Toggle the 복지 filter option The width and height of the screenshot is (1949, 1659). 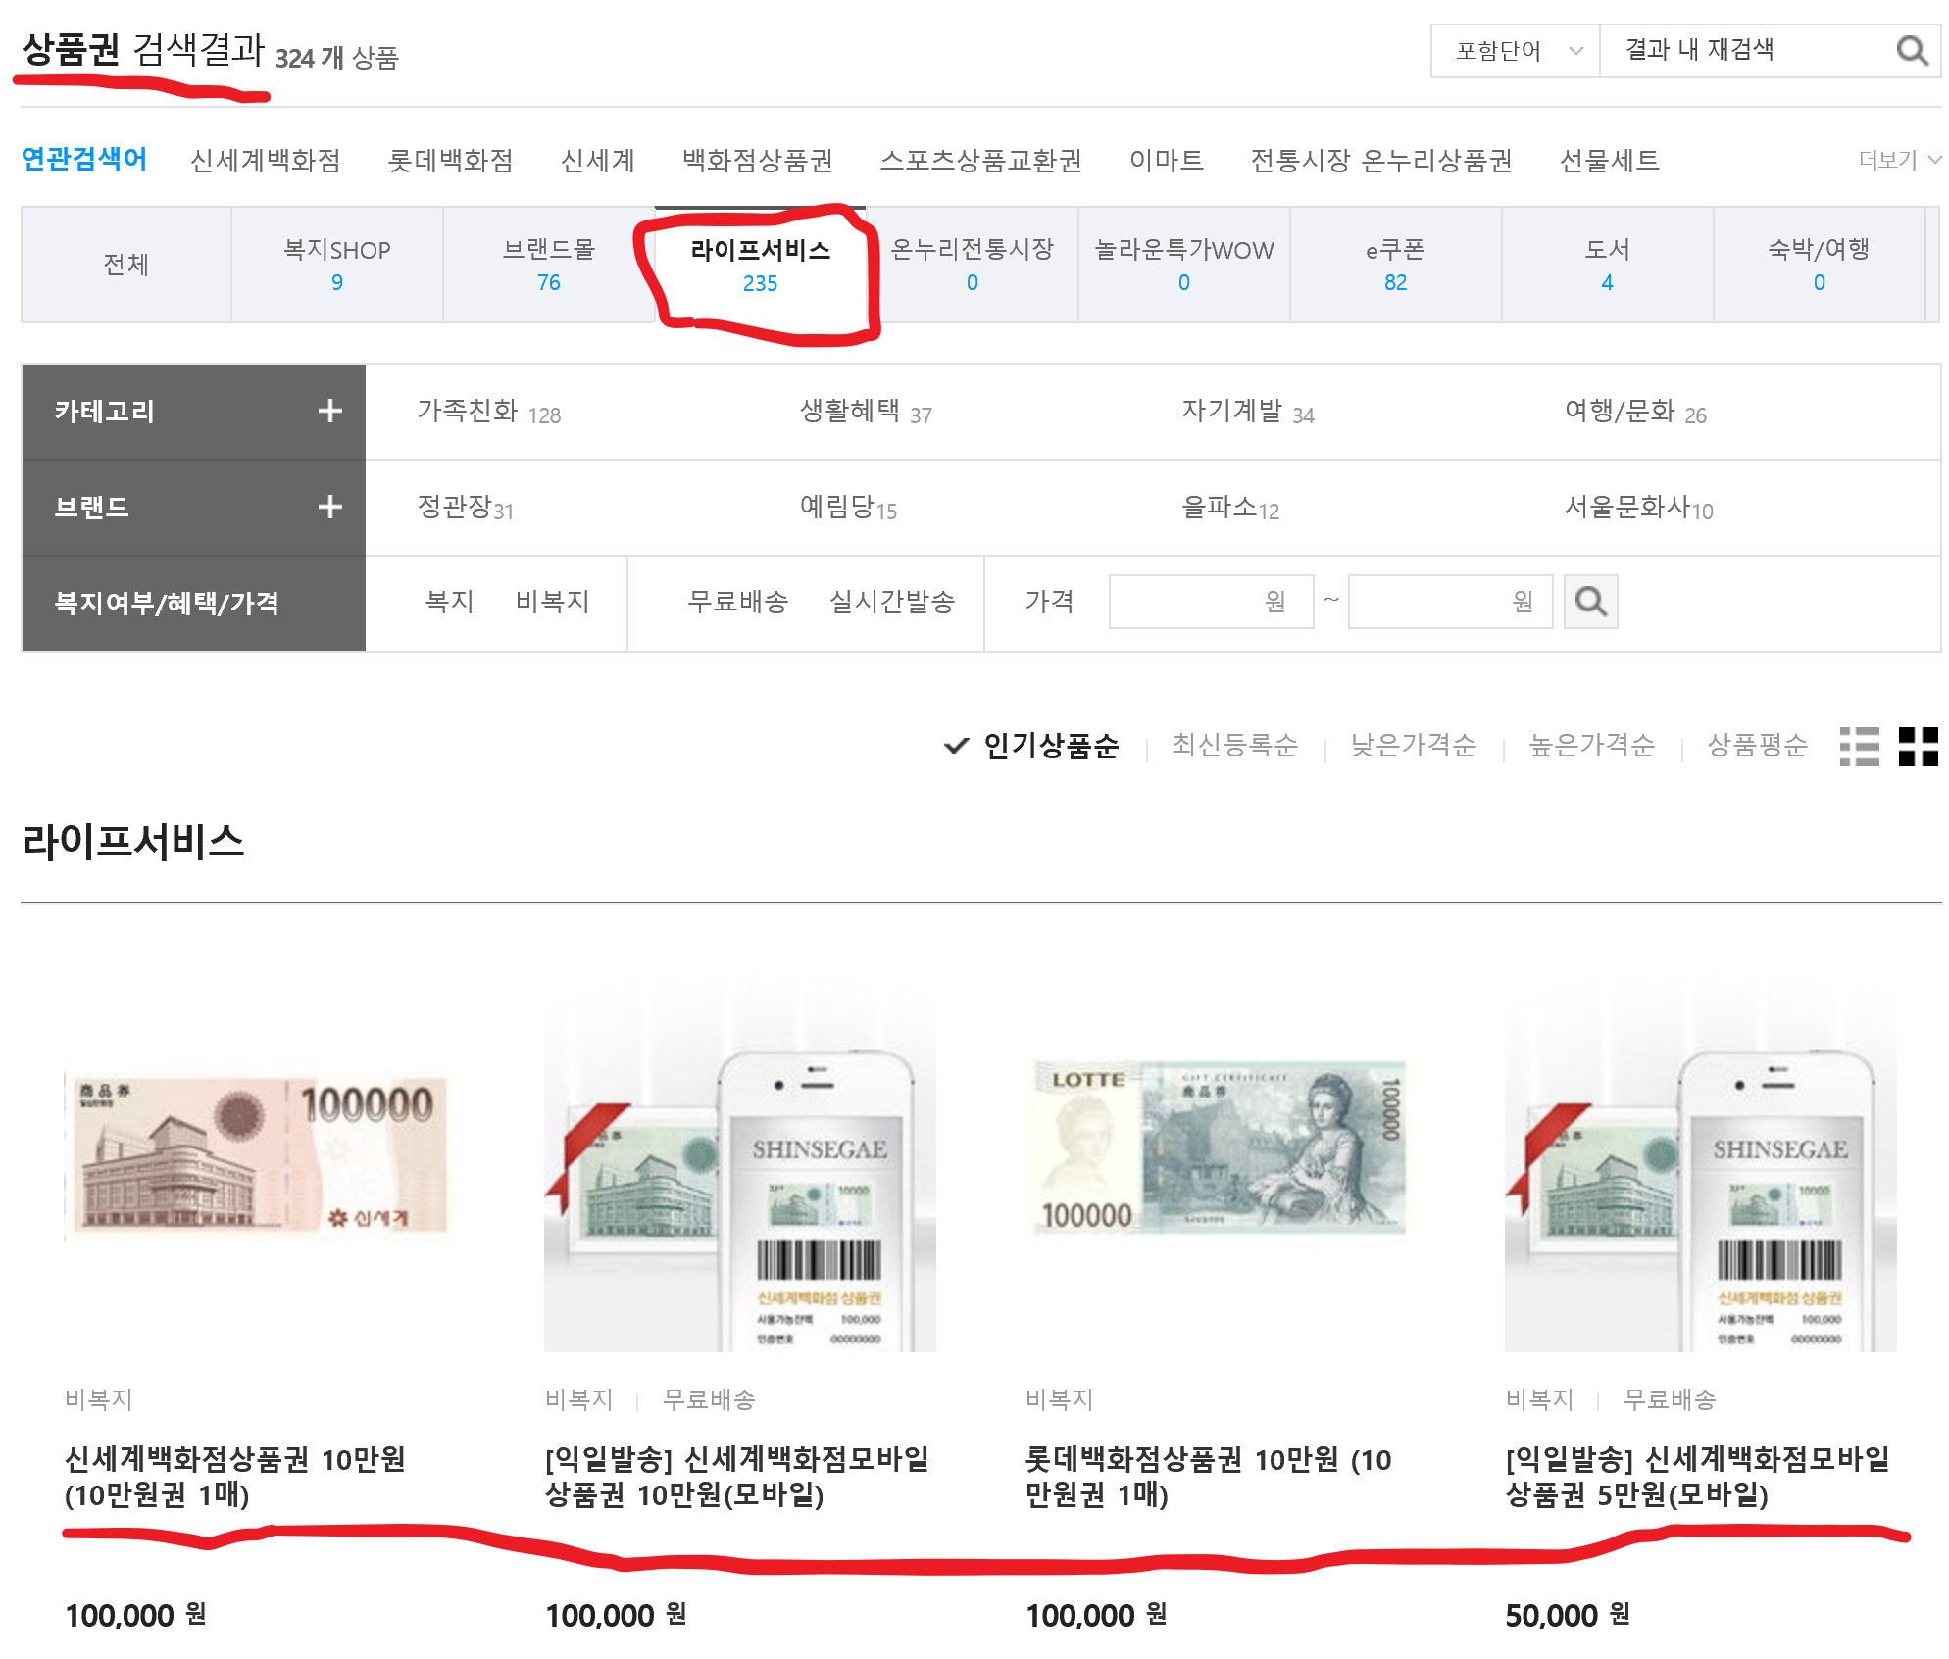click(x=449, y=602)
